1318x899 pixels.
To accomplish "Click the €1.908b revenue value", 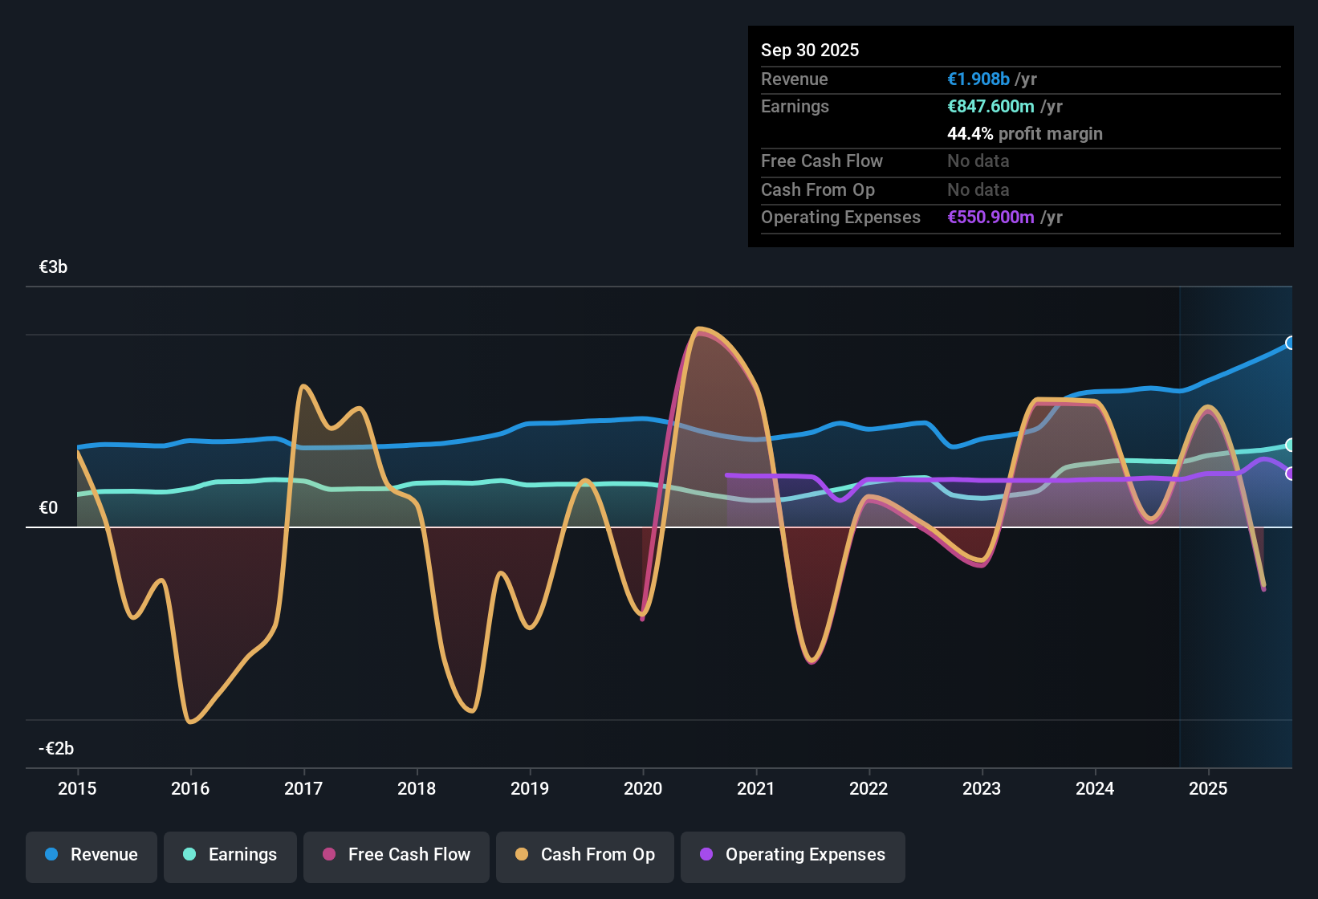I will coord(978,79).
